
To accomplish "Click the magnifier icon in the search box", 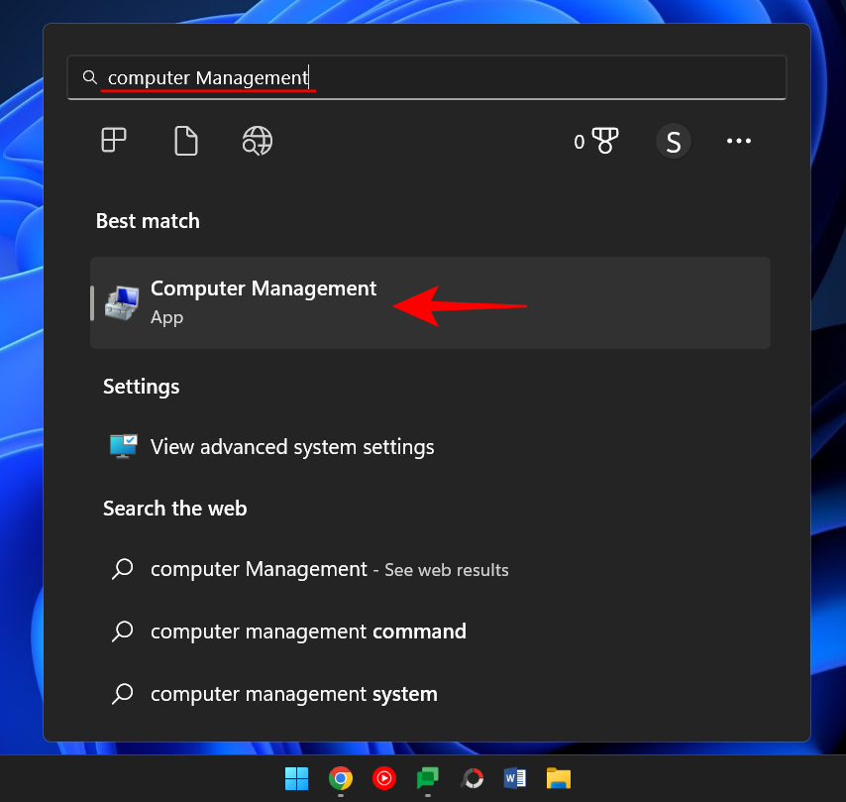I will tap(90, 77).
